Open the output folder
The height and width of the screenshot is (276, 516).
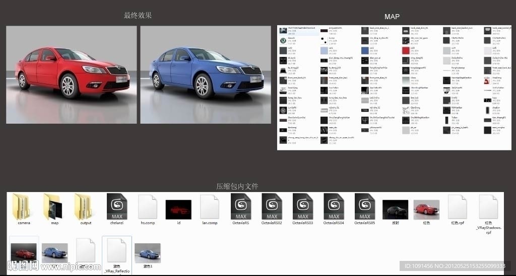86,207
